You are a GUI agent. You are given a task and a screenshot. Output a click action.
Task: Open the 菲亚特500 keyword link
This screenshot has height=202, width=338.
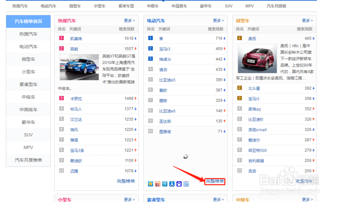(x=257, y=150)
